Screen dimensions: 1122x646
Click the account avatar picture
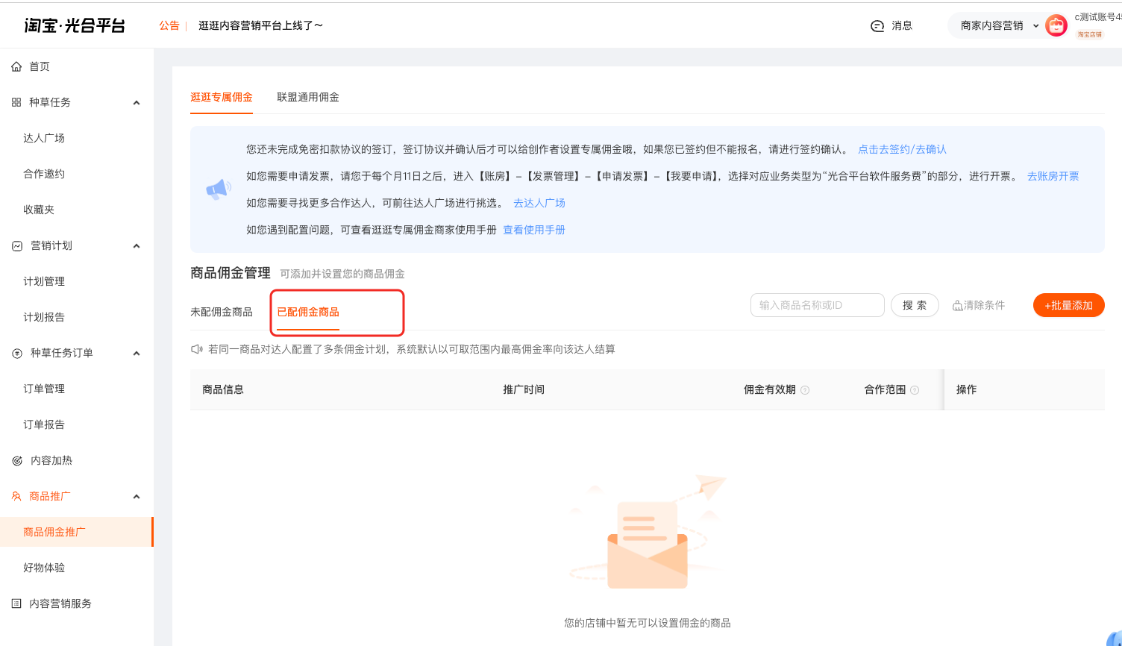point(1056,25)
